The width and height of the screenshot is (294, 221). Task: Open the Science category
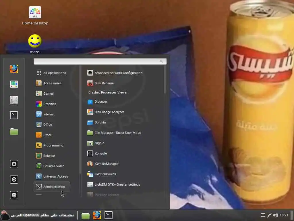tap(52, 156)
